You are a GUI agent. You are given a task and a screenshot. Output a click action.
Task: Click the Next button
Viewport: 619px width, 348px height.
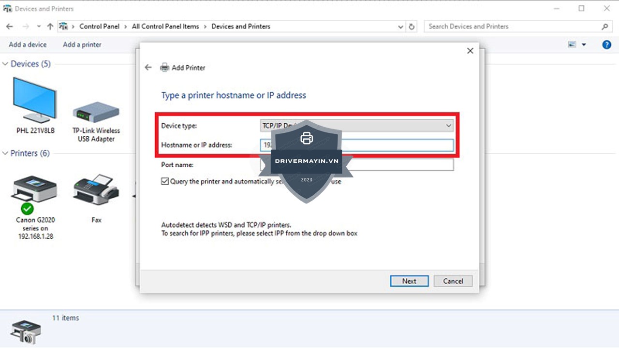pyautogui.click(x=409, y=281)
